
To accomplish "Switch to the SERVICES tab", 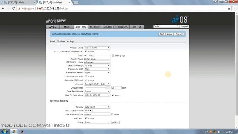I will 123,27.
